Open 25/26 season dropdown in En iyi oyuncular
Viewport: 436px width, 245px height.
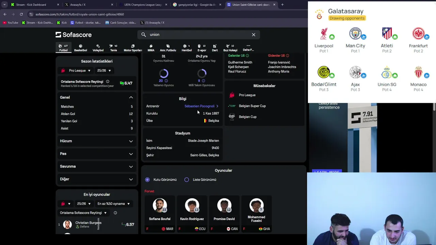tap(84, 204)
